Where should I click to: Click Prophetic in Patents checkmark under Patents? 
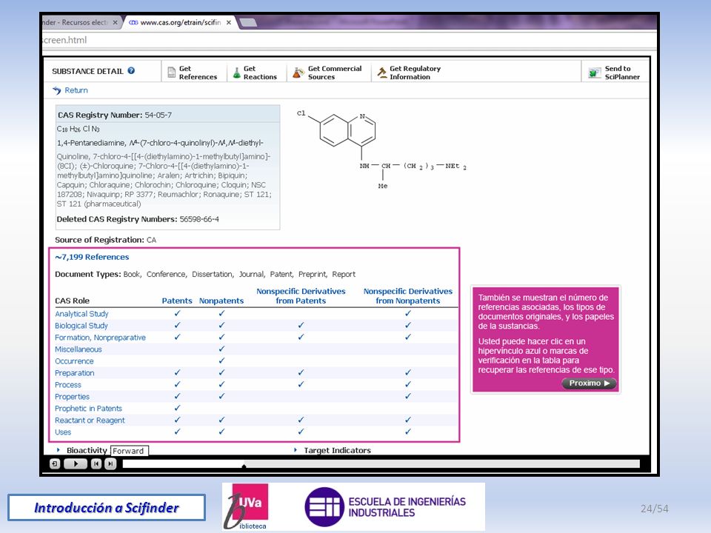tap(177, 407)
